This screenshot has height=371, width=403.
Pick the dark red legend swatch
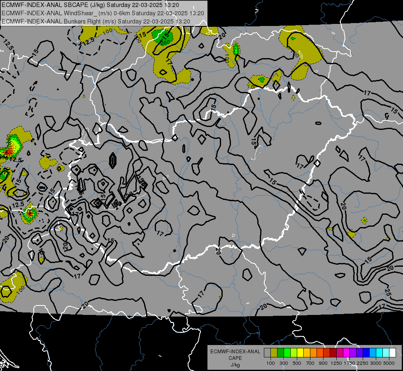[333, 352]
